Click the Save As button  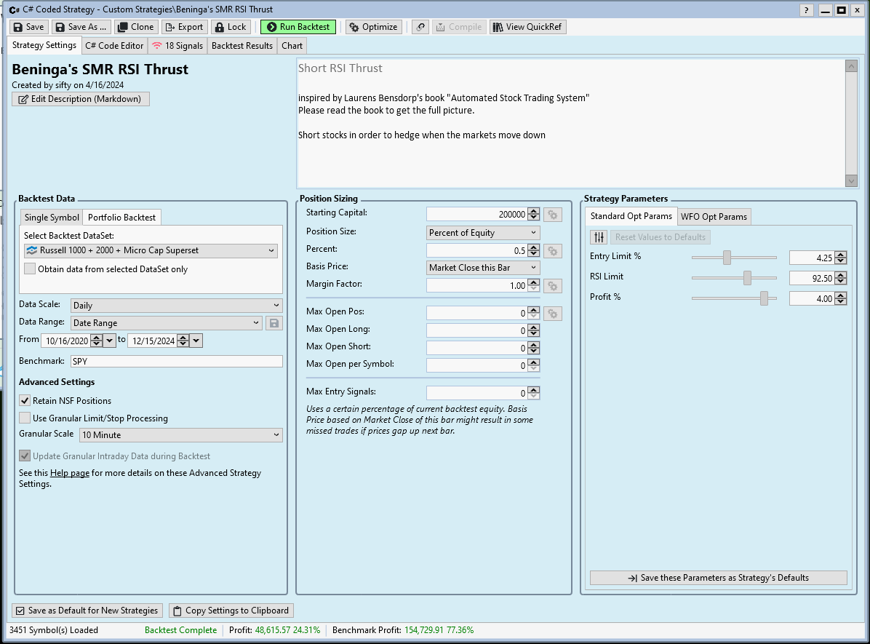81,27
